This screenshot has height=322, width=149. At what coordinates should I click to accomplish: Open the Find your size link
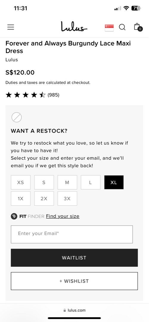(63, 216)
